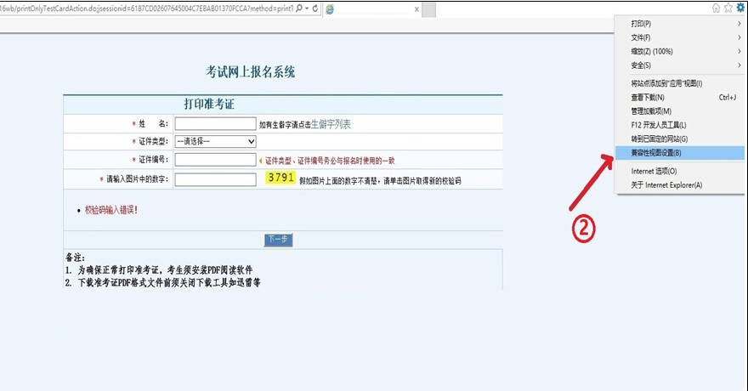This screenshot has height=391, width=748.
Task: Click the IE Tools gear icon
Action: click(x=740, y=8)
